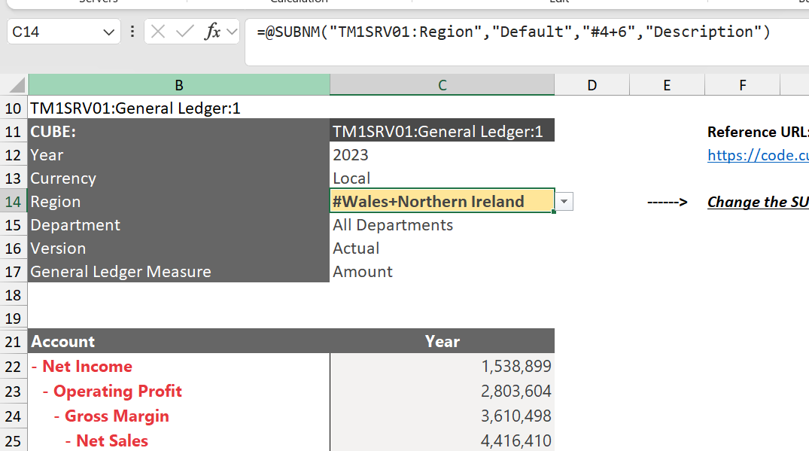Screen dimensions: 809x451
Task: Select the '#Wales+Northern Ireland' cell
Action: pyautogui.click(x=443, y=201)
